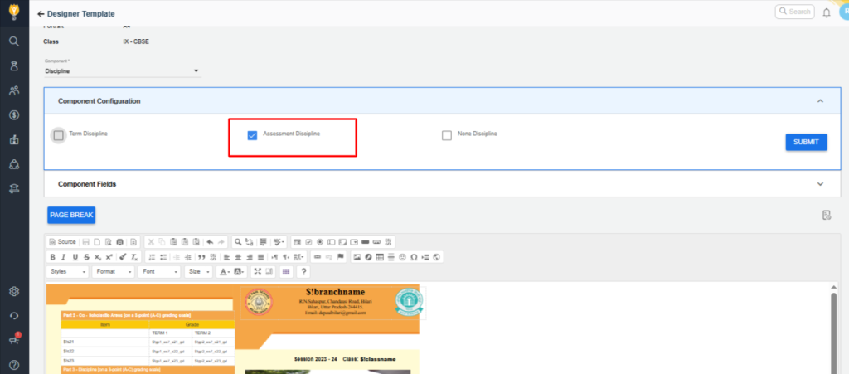Click the settings gear in sidebar
Image resolution: width=849 pixels, height=374 pixels.
14,291
